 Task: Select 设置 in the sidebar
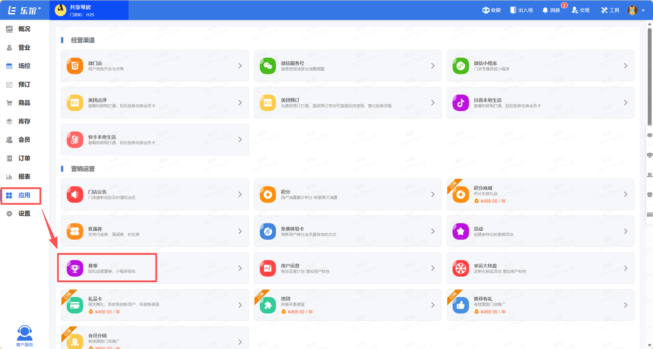point(24,213)
